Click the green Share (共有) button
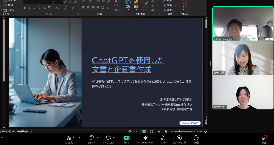 (x=126, y=140)
